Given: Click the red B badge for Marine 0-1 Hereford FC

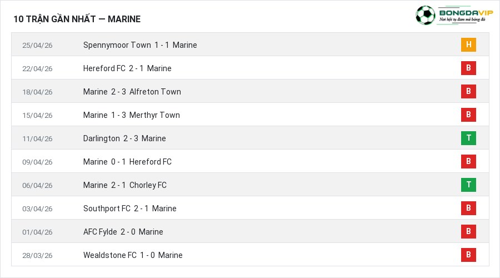Looking at the screenshot, I should pos(468,161).
